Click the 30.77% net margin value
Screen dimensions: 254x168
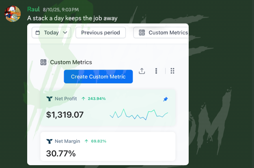(x=61, y=154)
